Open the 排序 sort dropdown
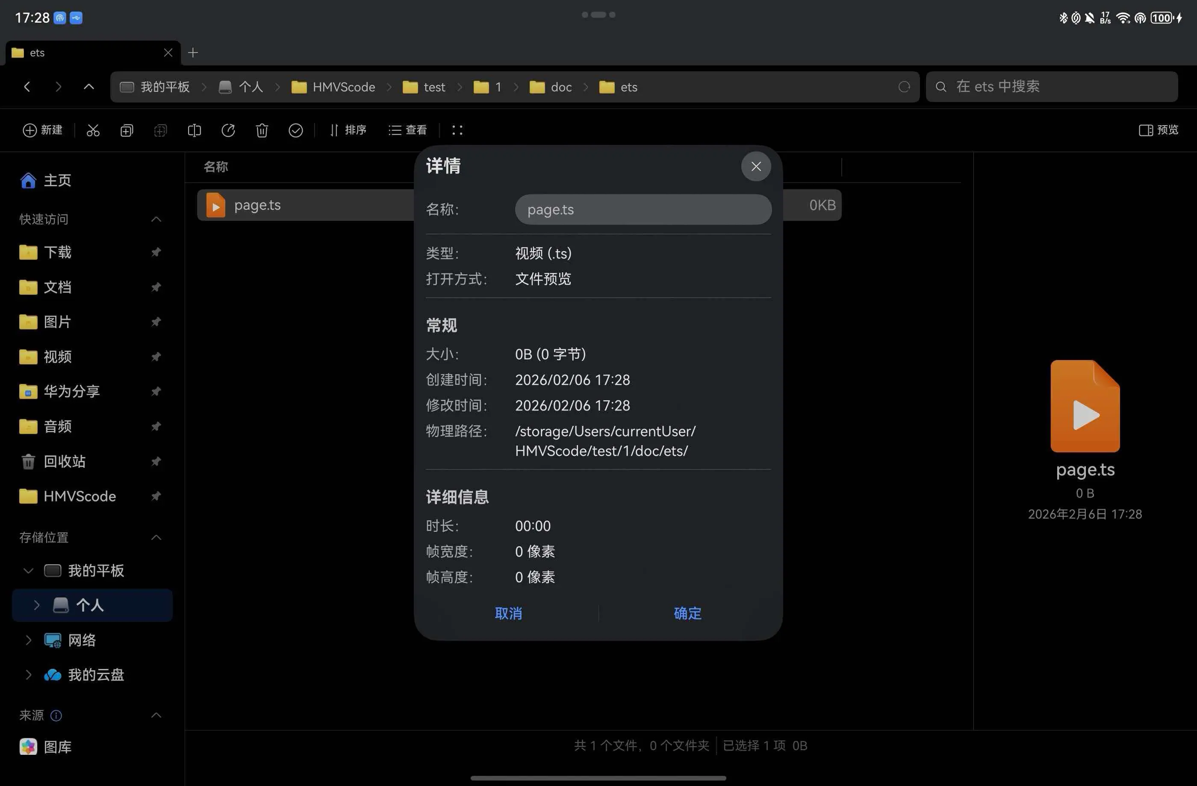Image resolution: width=1197 pixels, height=786 pixels. coord(348,130)
